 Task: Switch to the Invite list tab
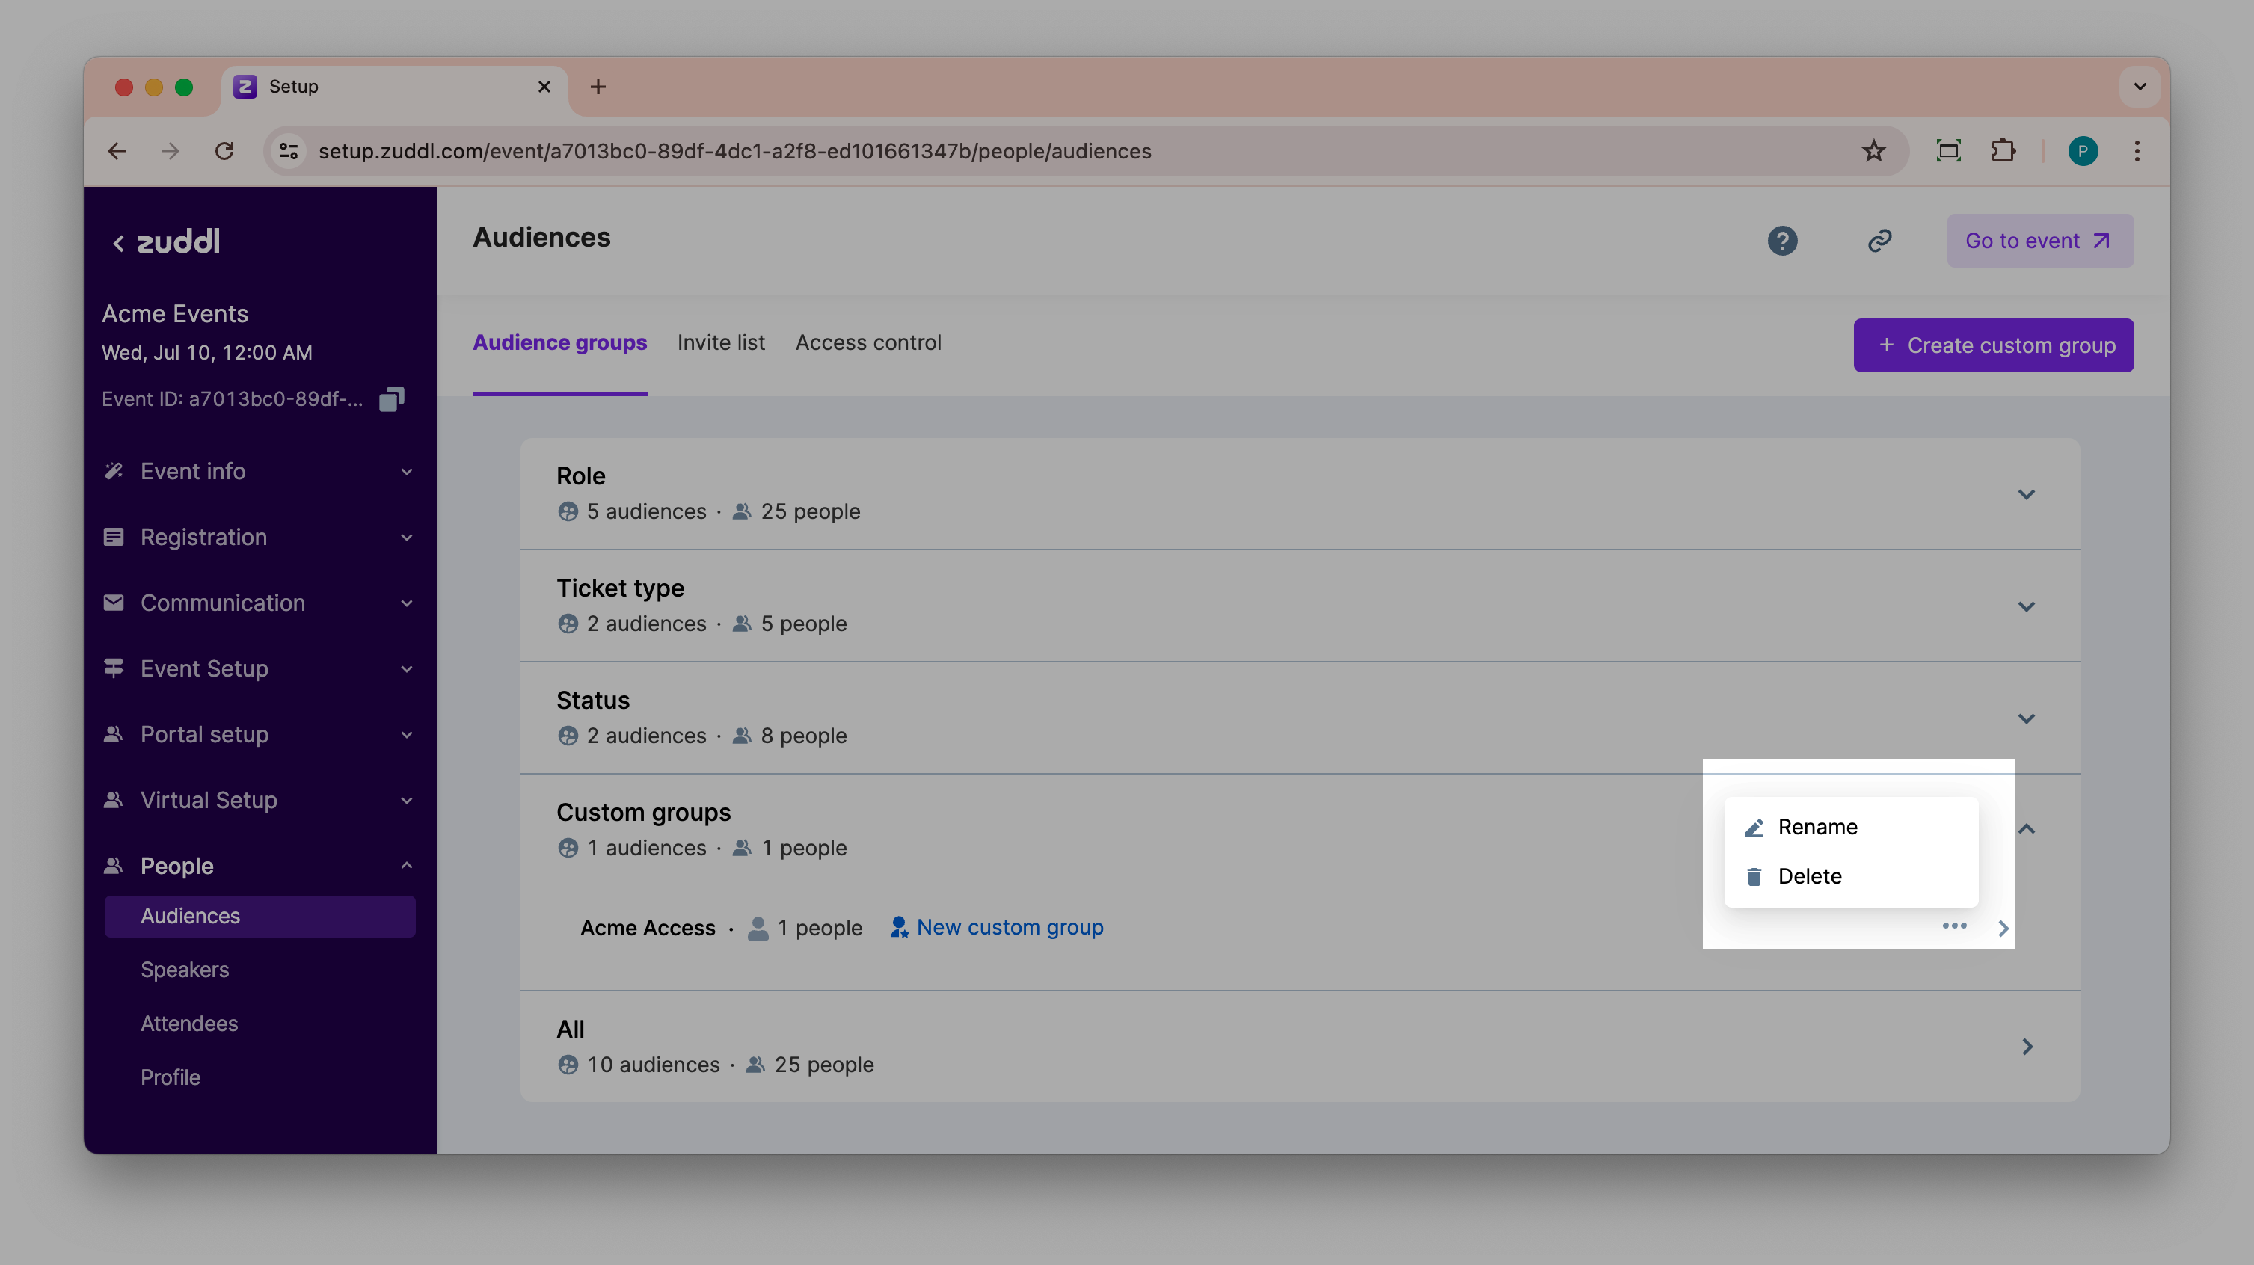[720, 343]
